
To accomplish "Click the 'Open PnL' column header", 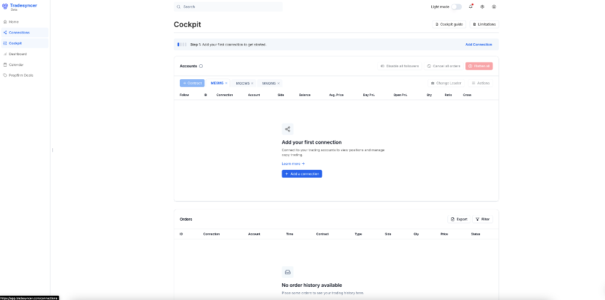I will 400,95.
